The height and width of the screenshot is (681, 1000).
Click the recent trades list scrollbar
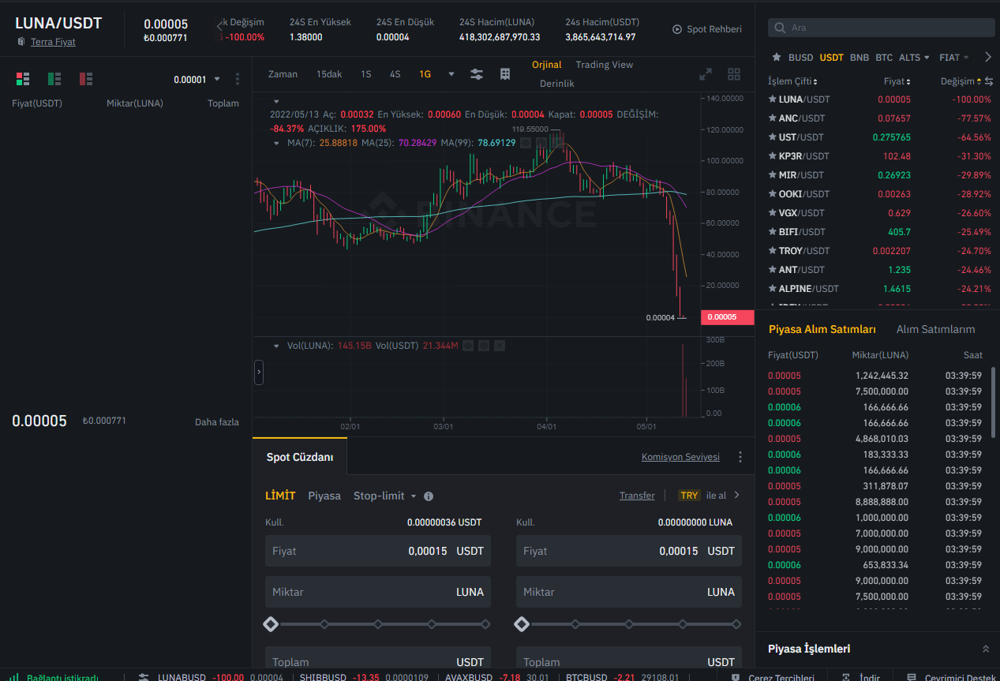coord(993,402)
